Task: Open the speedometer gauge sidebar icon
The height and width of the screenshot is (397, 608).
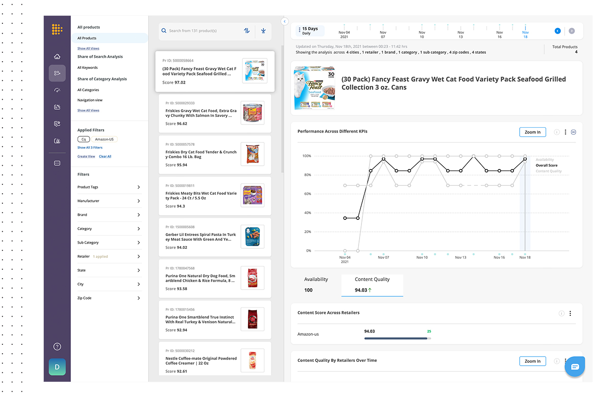Action: tap(57, 90)
